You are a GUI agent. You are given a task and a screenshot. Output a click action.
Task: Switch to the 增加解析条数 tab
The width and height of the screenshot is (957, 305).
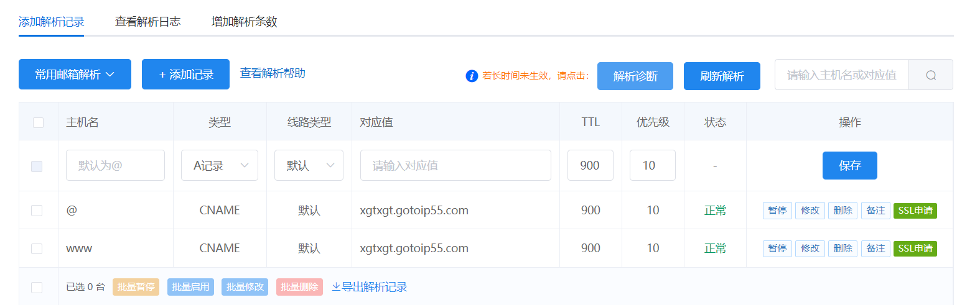click(x=244, y=22)
